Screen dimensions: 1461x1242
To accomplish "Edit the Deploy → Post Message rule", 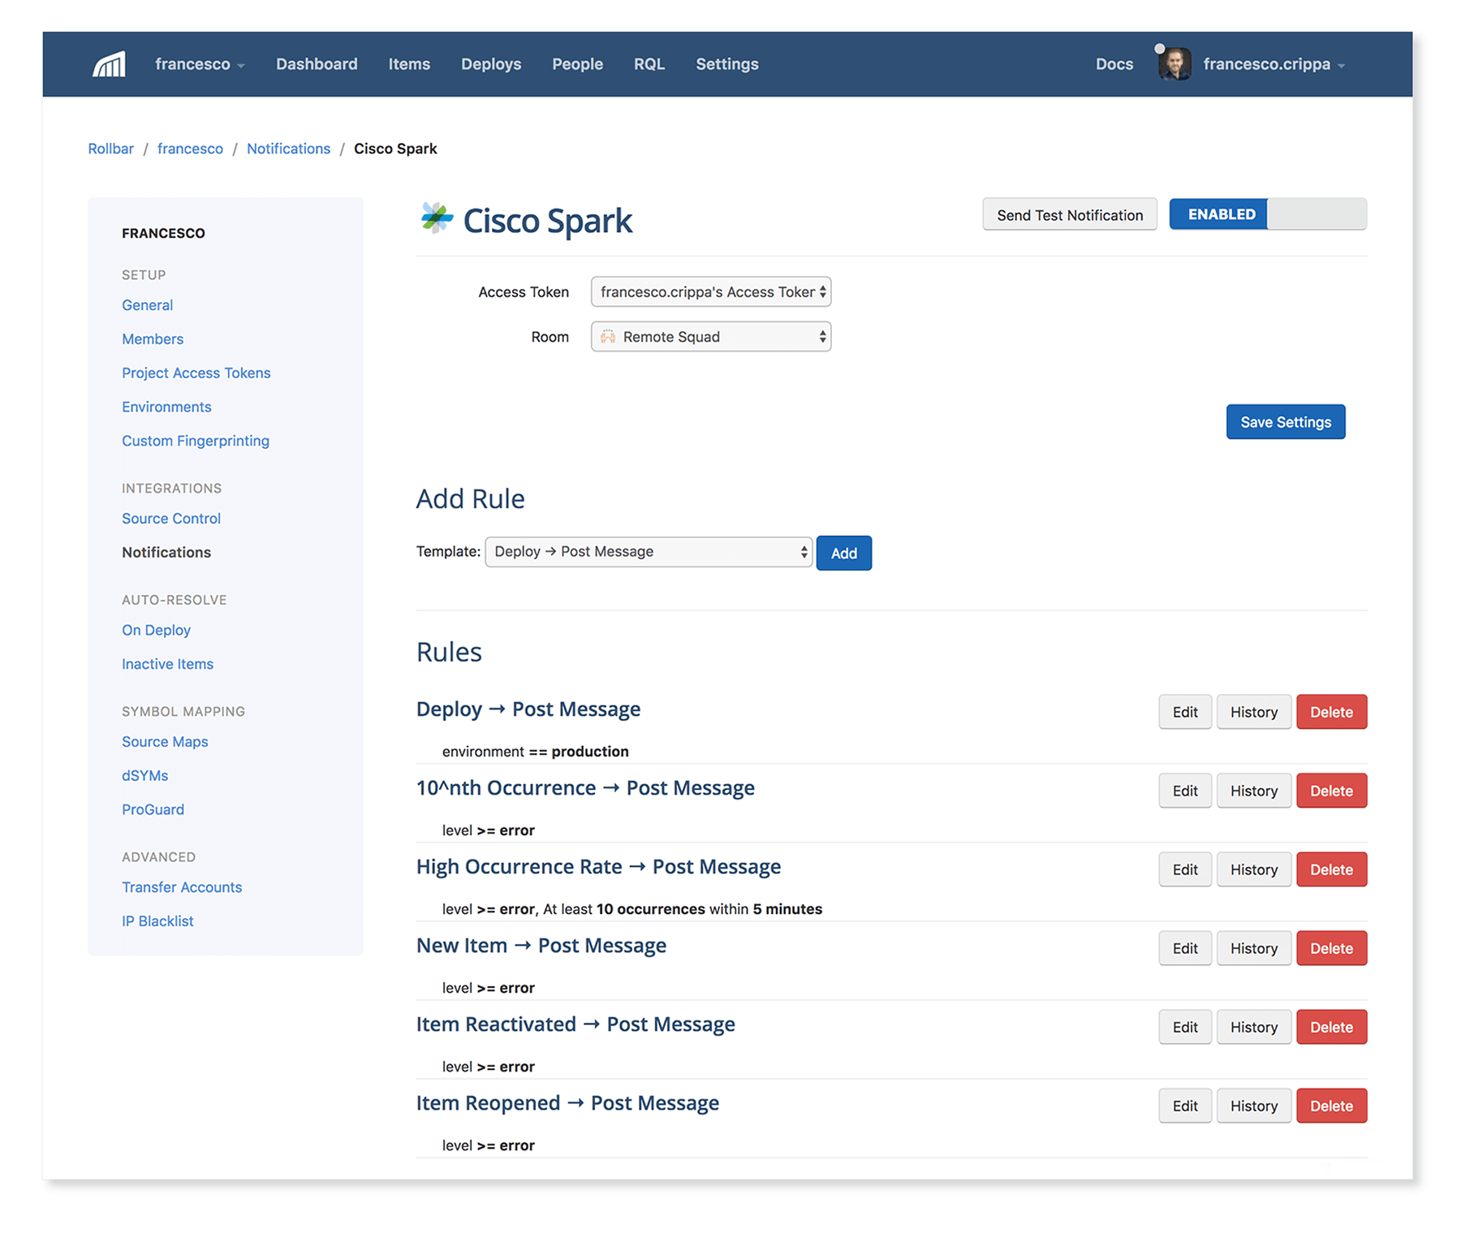I will tap(1185, 712).
